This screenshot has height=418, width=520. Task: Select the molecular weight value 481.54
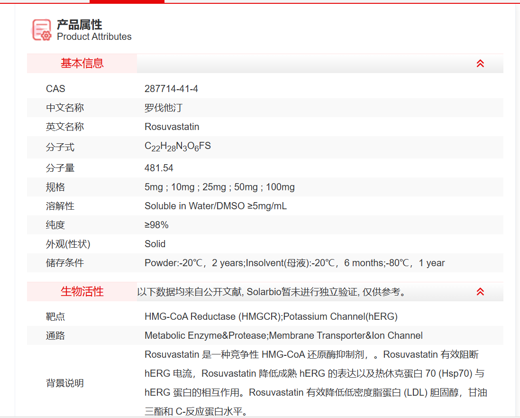[x=157, y=168]
